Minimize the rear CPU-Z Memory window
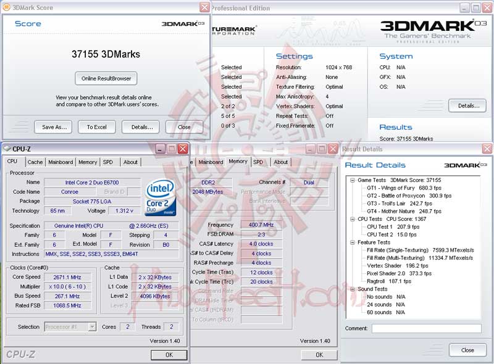Viewport: 494px width, 364px height. tap(311, 149)
